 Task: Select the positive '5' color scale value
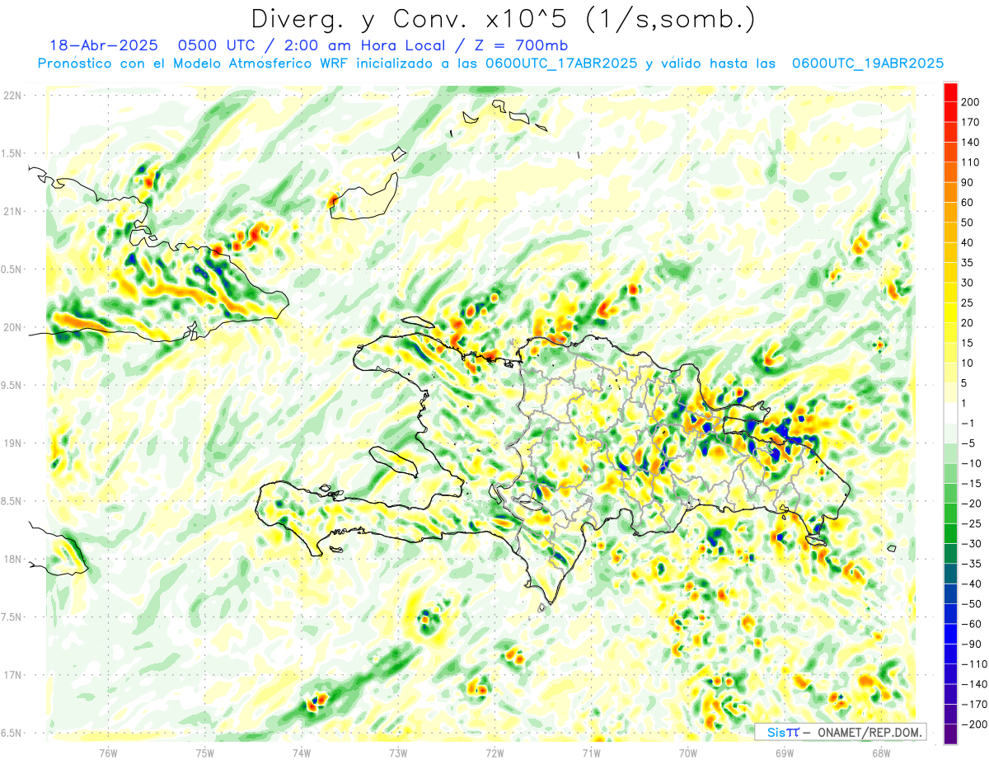coord(965,383)
